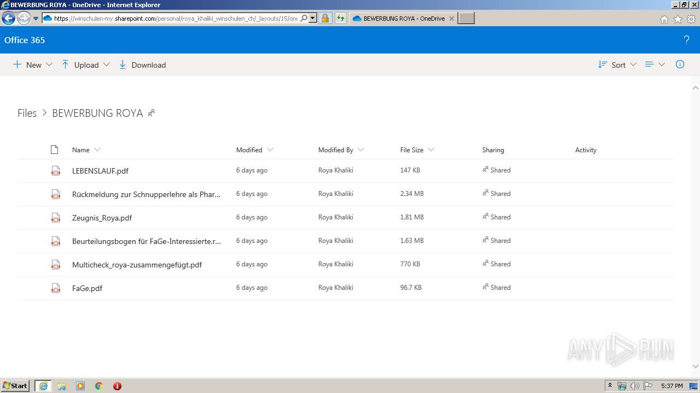This screenshot has height=393, width=700.
Task: Click the address bar search magnifier icon
Action: [x=304, y=19]
